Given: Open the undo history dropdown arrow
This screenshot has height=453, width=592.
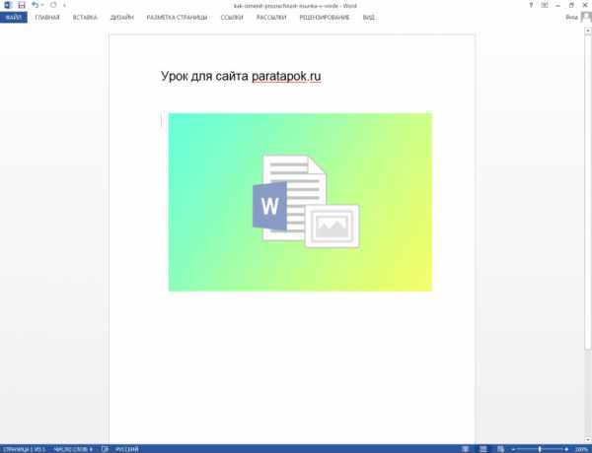Looking at the screenshot, I should pyautogui.click(x=42, y=5).
